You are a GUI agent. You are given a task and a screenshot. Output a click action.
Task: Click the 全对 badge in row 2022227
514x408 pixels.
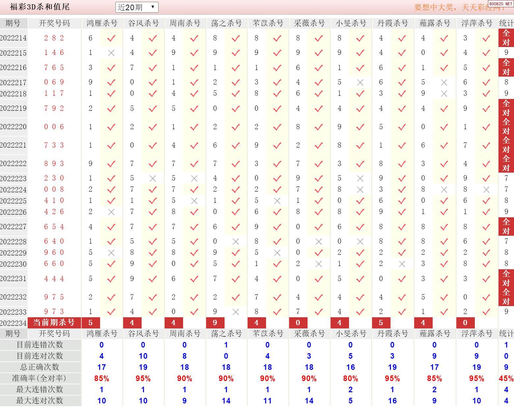(506, 227)
